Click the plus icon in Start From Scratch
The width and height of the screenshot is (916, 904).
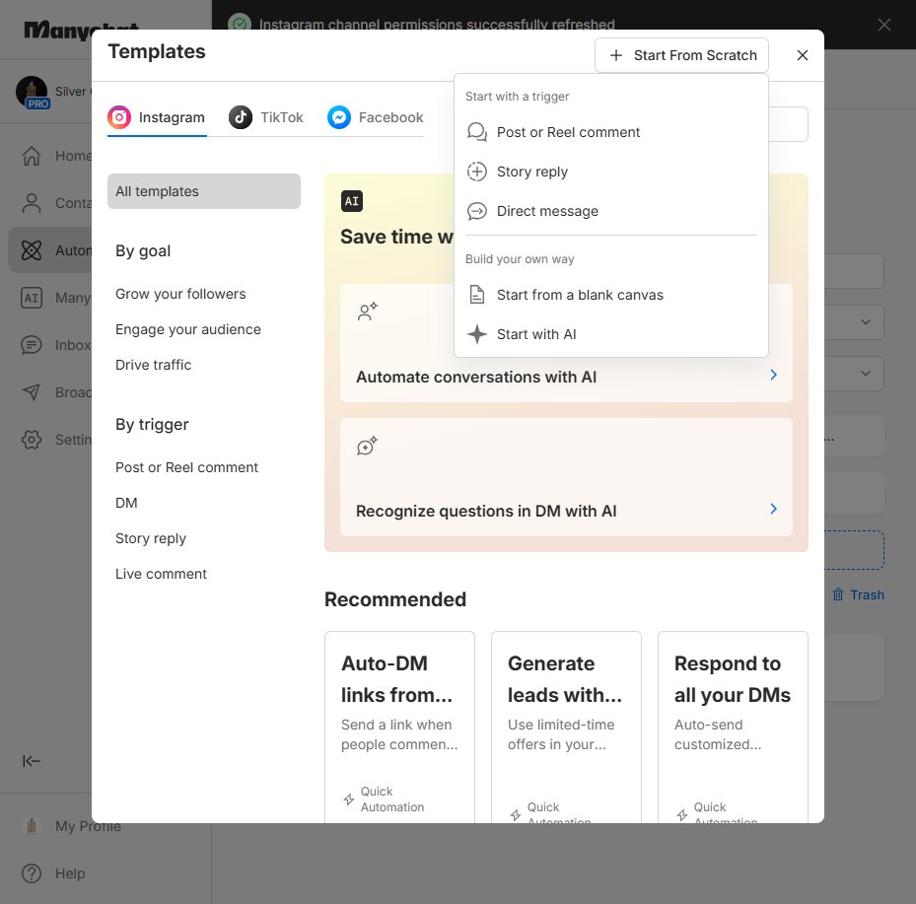coord(615,55)
